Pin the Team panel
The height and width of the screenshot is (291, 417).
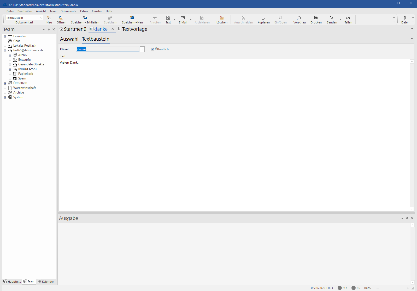pos(49,29)
